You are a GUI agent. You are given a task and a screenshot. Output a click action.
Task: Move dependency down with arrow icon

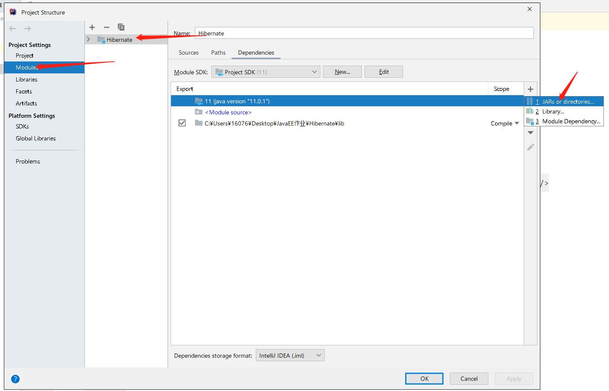(531, 133)
